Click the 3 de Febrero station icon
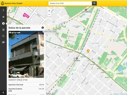The width and height of the screenshot is (127, 95). tap(86, 10)
